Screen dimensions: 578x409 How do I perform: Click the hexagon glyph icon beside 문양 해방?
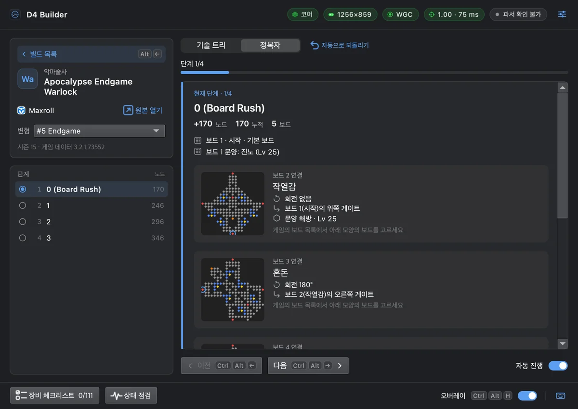tap(276, 218)
